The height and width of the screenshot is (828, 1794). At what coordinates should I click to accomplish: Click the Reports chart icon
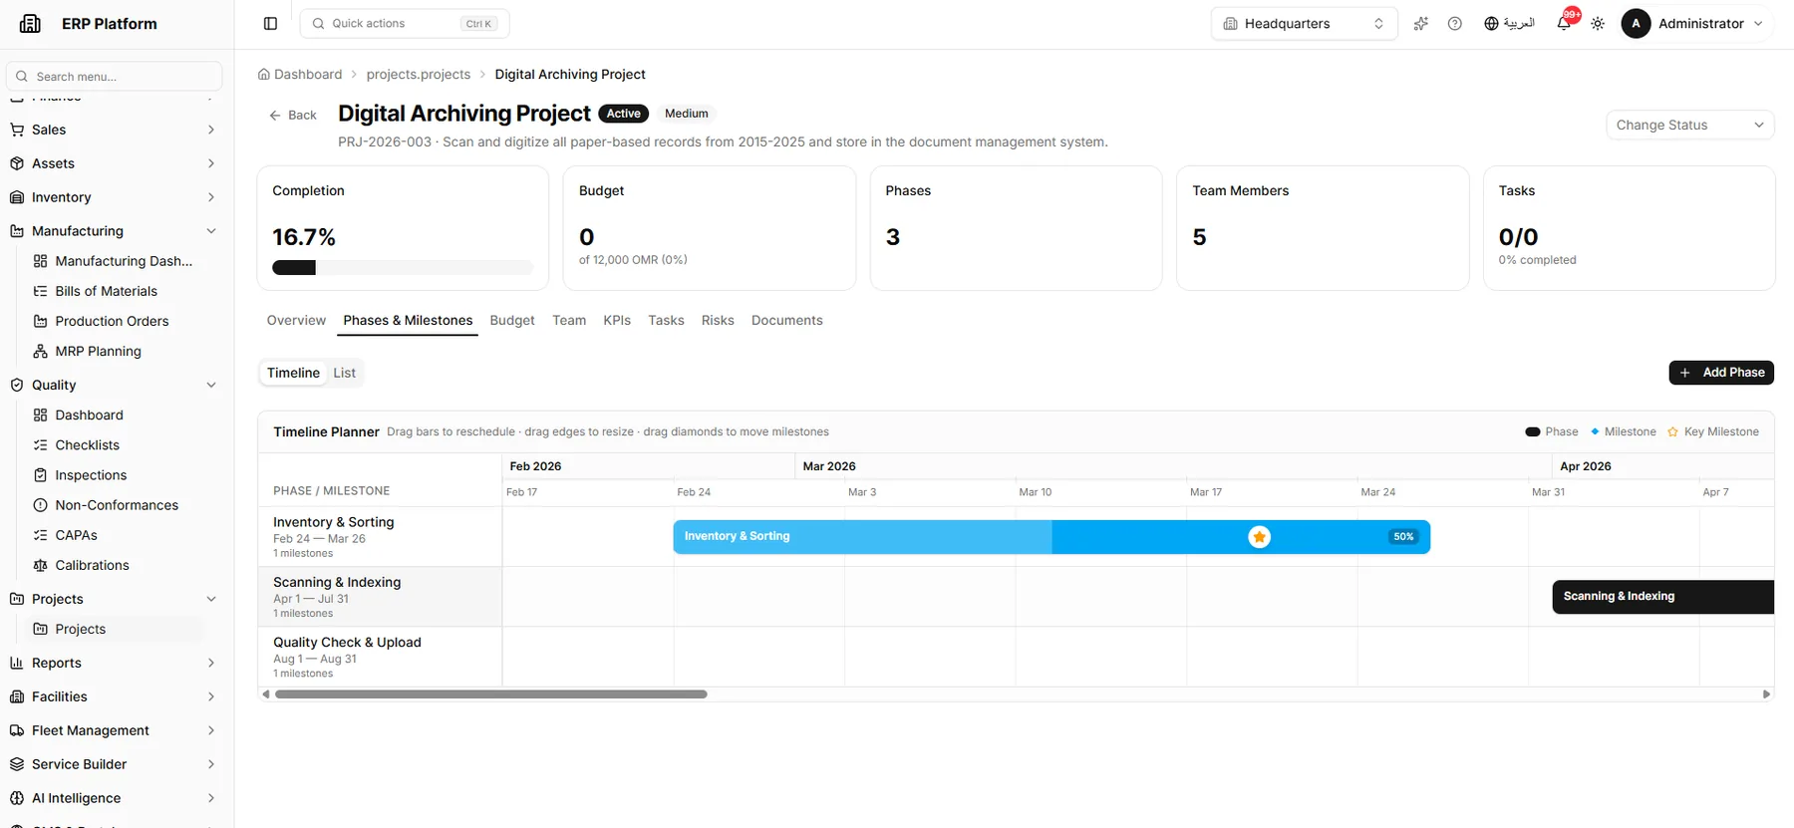click(x=17, y=663)
